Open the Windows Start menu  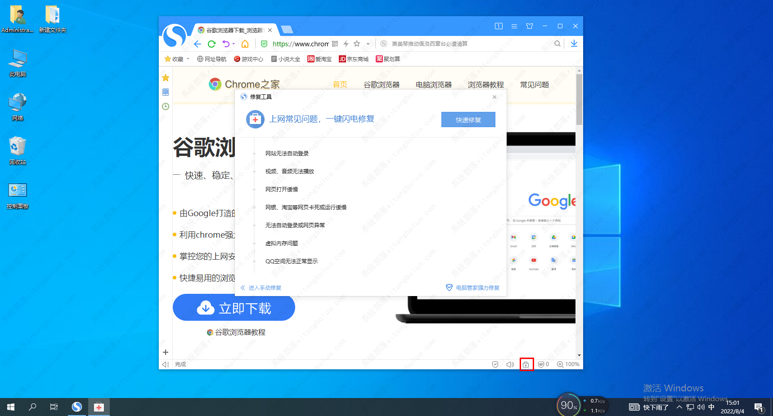click(11, 407)
